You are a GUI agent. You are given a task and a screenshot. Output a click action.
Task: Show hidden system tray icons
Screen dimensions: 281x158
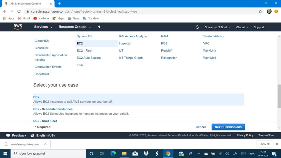pyautogui.click(x=199, y=154)
